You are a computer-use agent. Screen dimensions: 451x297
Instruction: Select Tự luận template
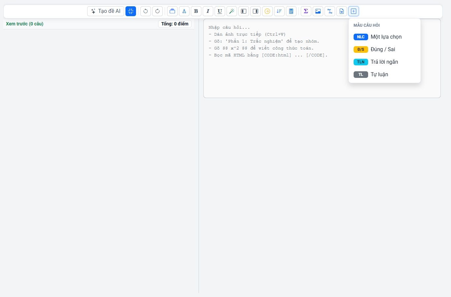point(385,75)
